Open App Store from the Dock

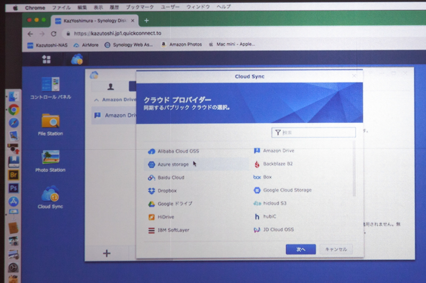coord(13,201)
